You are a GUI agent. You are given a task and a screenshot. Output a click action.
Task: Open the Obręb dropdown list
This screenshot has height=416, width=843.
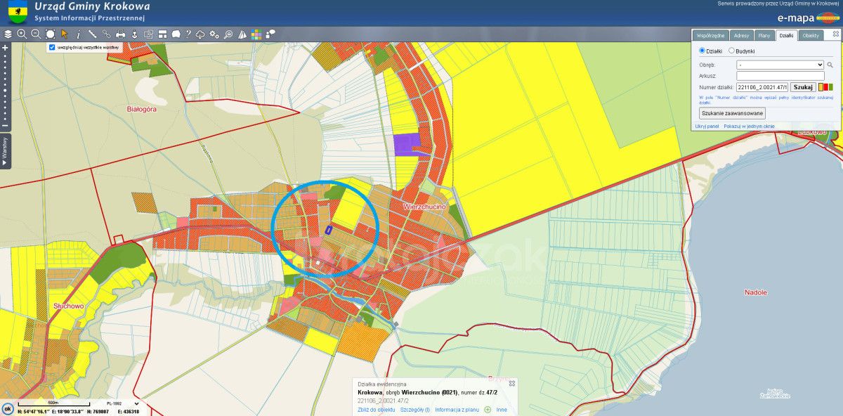click(x=780, y=65)
